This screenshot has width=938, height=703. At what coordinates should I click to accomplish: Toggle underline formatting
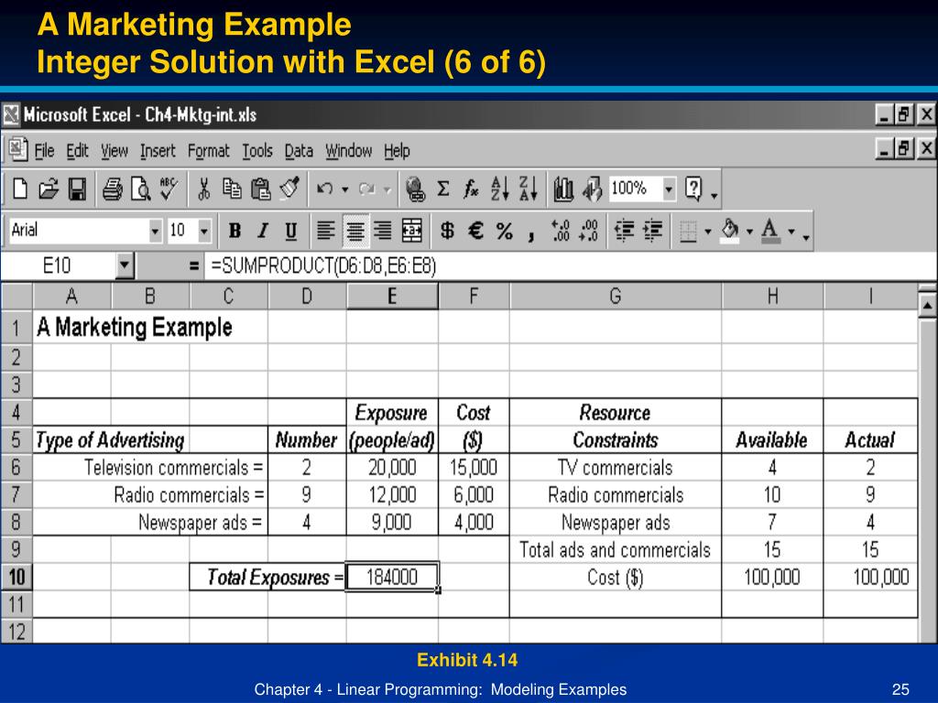pyautogui.click(x=290, y=230)
